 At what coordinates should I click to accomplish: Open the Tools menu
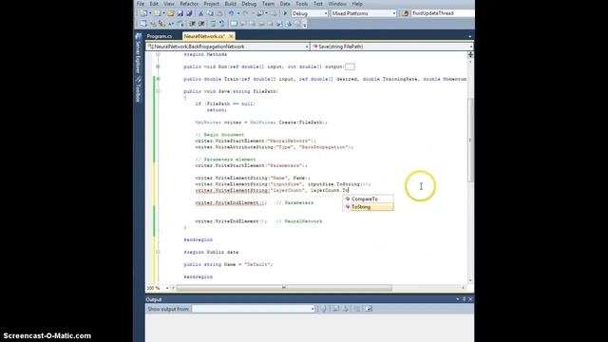click(x=302, y=4)
